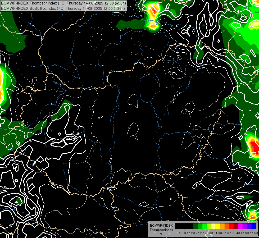This screenshot has height=238, width=259.
Task: Click the yellow 31-33 legend swatch
Action: [x=218, y=226]
